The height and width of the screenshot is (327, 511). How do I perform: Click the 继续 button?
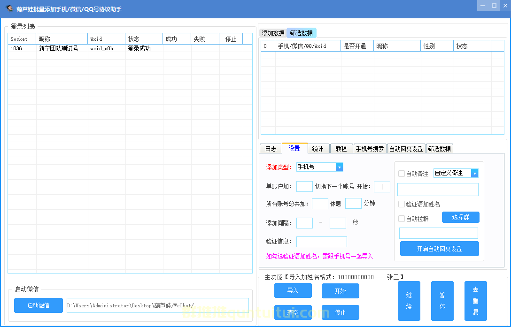409,301
